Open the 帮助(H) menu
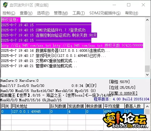The height and width of the screenshot is (131, 151). (x=132, y=13)
